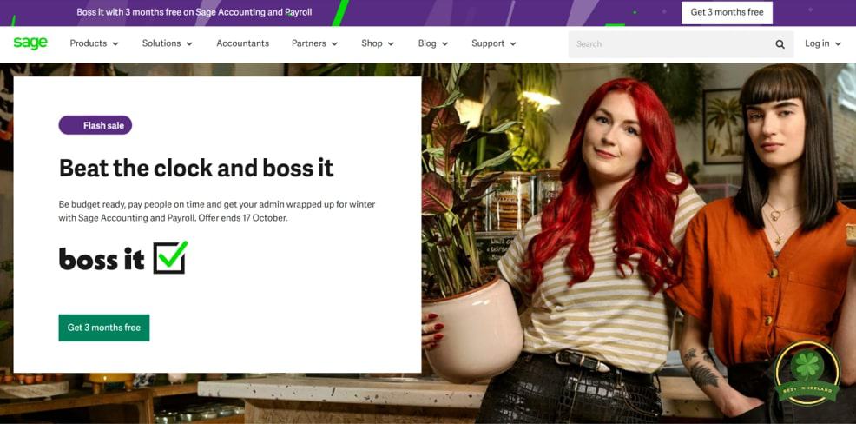Click the search magnifier icon
Image resolution: width=856 pixels, height=424 pixels.
780,44
